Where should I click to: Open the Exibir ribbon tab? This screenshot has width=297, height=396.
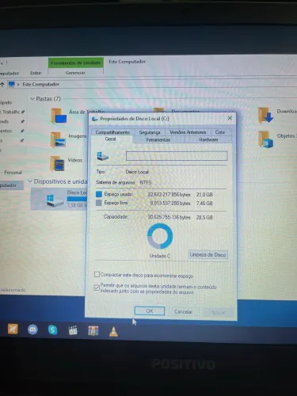click(x=36, y=73)
